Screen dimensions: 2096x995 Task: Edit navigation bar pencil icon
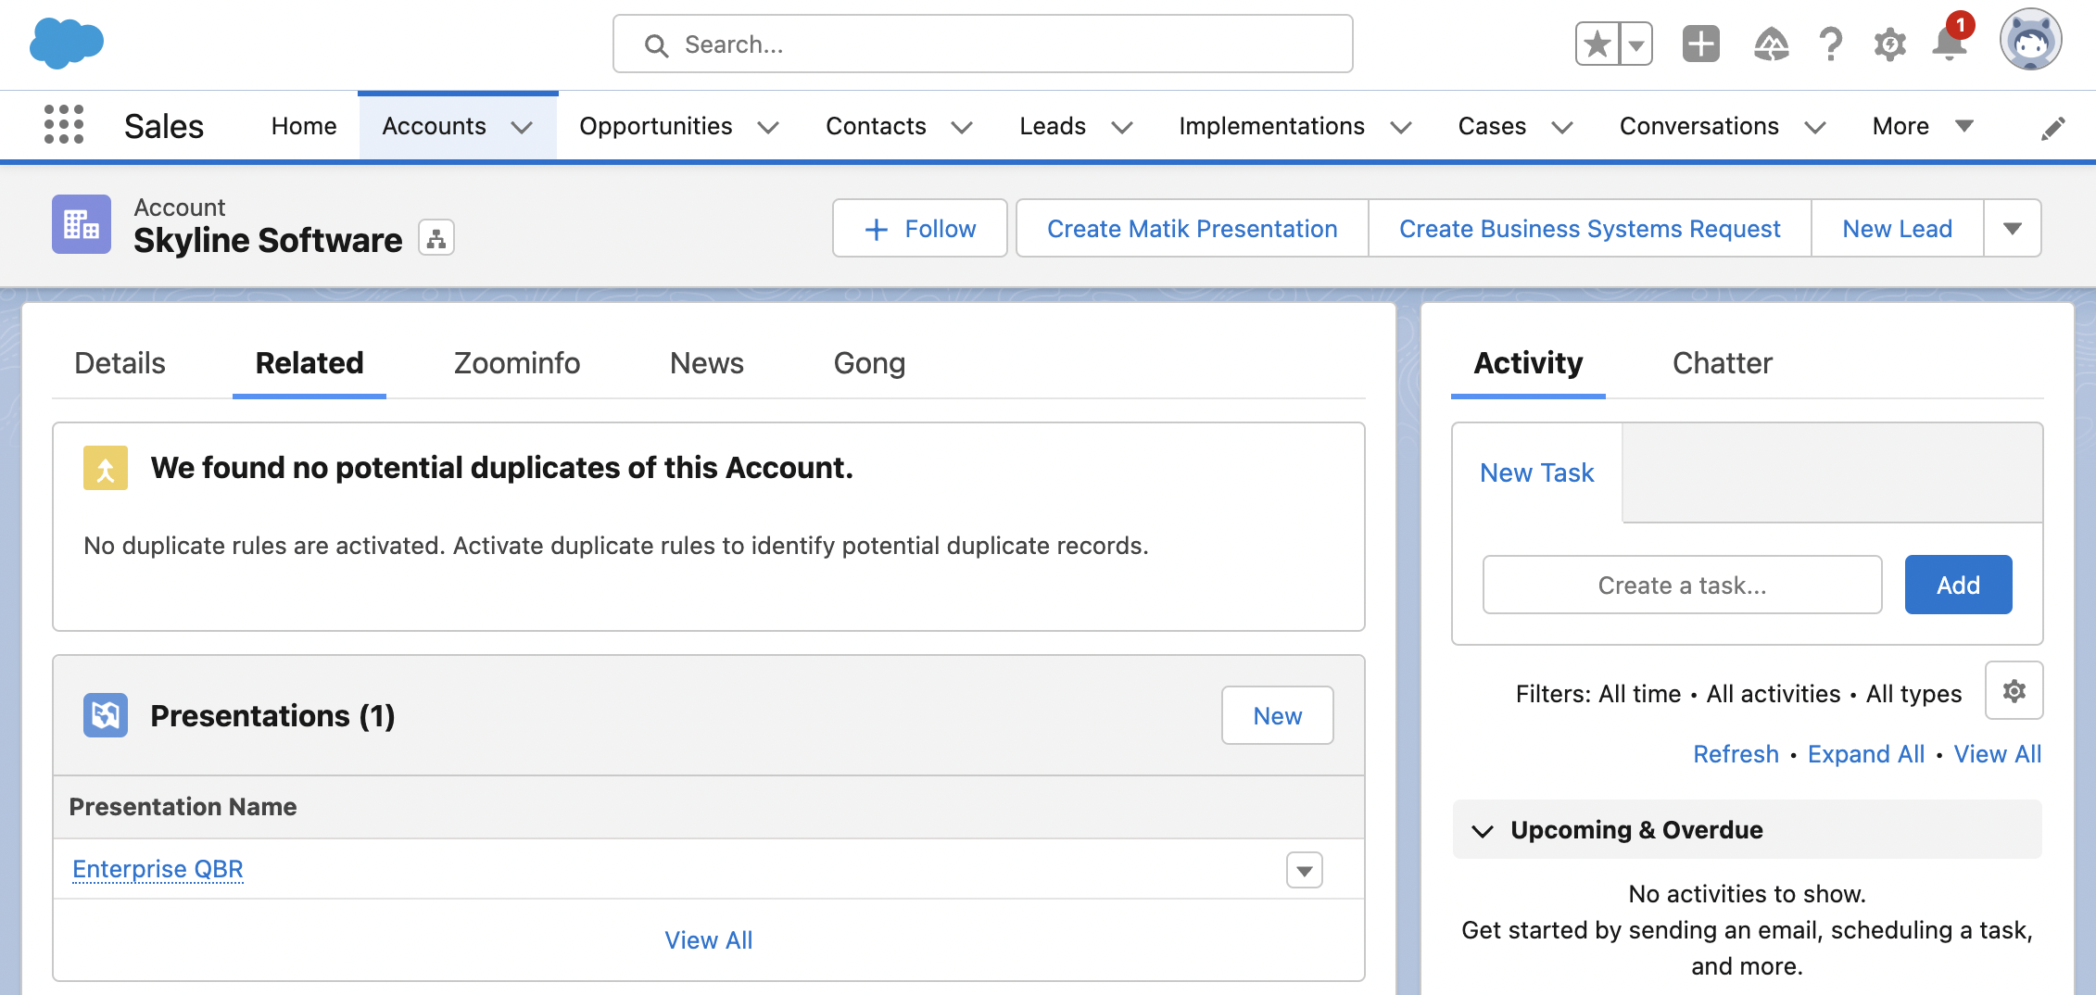(2052, 128)
